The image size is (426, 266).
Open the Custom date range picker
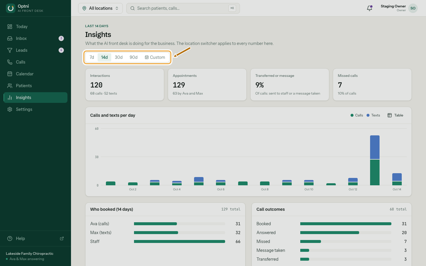click(155, 57)
